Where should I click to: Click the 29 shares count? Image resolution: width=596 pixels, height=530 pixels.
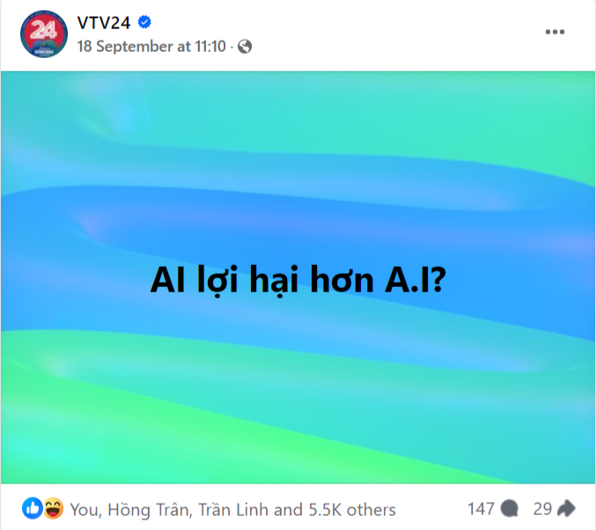[542, 509]
